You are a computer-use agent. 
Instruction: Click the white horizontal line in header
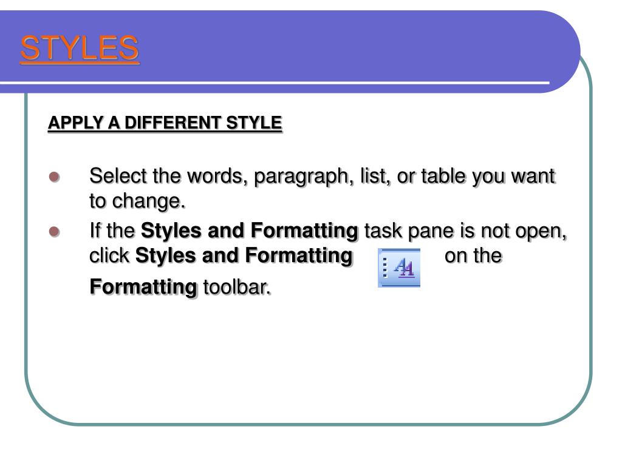click(x=275, y=83)
